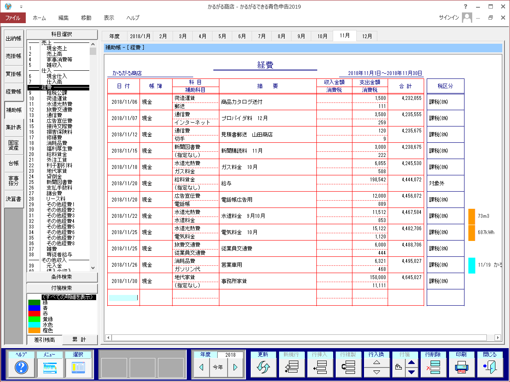Click the cyan sticky tag on the 11/26 row
510x382 pixels.
pyautogui.click(x=472, y=265)
